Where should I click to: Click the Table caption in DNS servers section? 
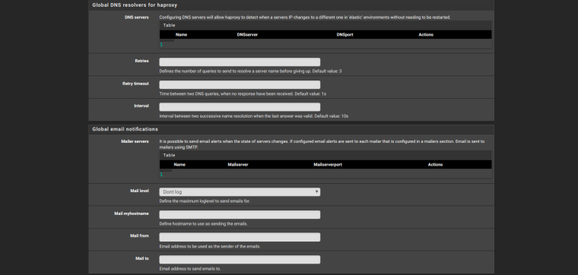(169, 25)
